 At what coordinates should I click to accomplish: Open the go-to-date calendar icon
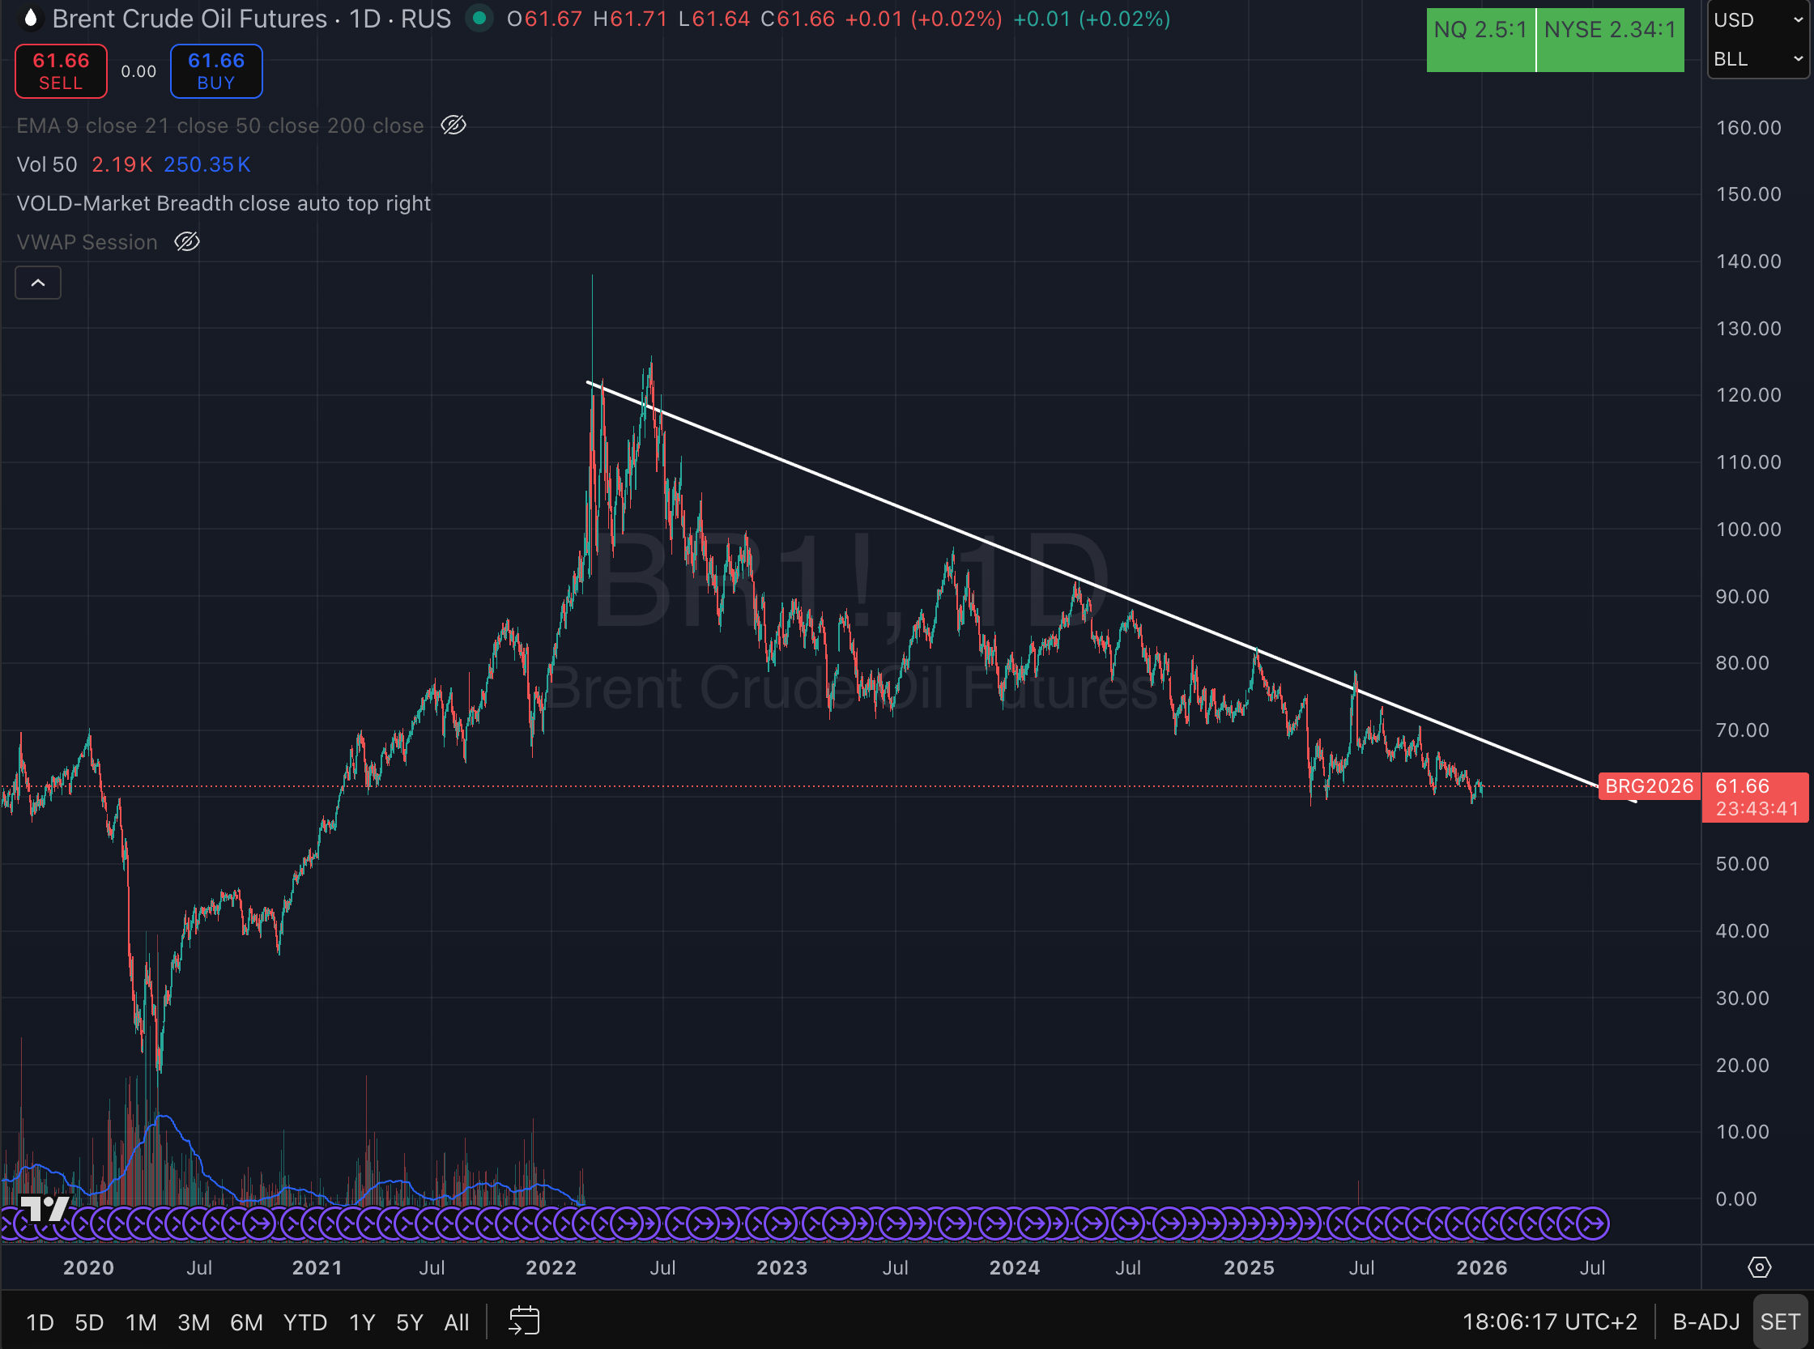523,1321
